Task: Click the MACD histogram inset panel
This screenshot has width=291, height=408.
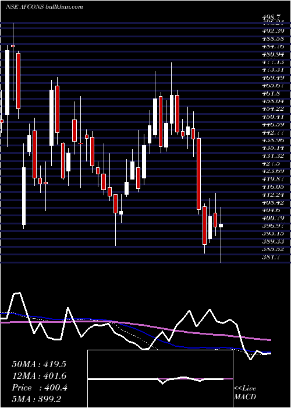Action: pos(160,379)
